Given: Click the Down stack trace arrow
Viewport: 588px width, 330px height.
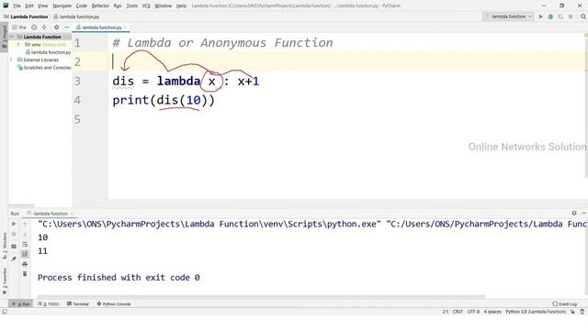Looking at the screenshot, I should click(25, 234).
